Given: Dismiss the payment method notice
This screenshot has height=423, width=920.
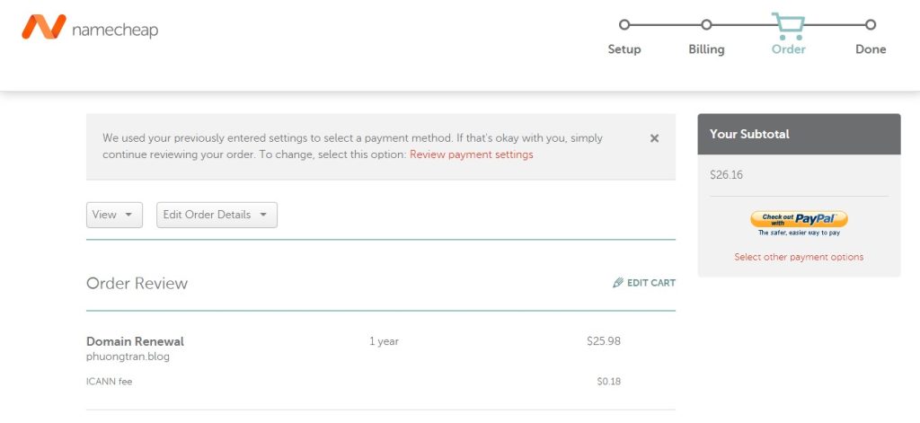Looking at the screenshot, I should coord(654,138).
